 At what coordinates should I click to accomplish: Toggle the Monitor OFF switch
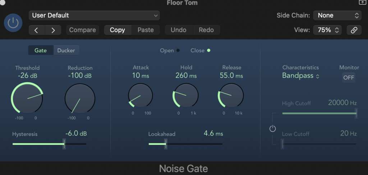[x=348, y=78]
